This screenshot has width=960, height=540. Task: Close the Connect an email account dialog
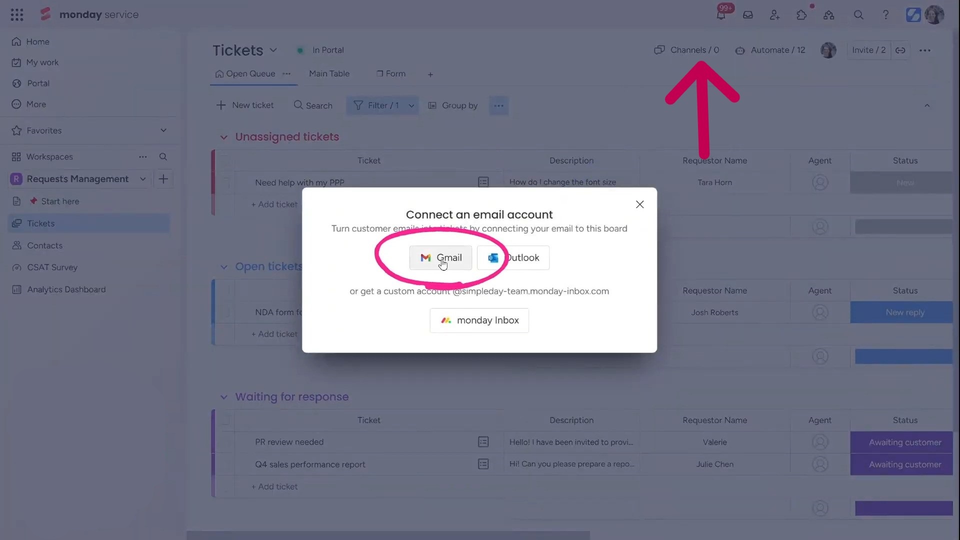click(x=640, y=204)
